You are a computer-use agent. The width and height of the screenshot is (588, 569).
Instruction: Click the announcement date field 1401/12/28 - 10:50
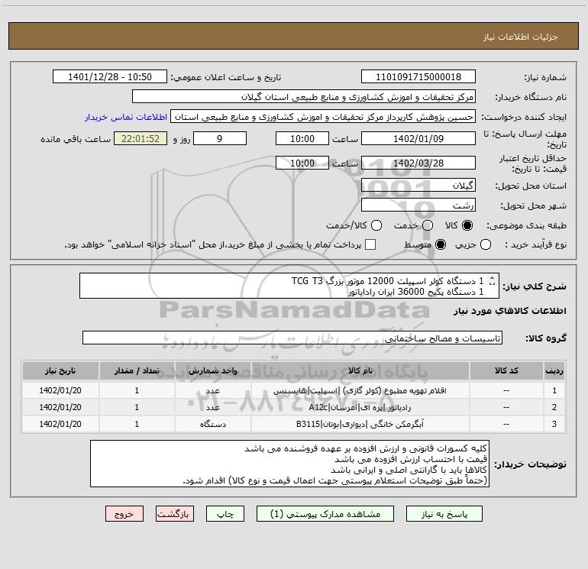pyautogui.click(x=110, y=77)
